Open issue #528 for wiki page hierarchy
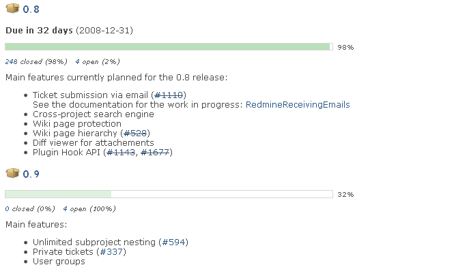 point(135,133)
